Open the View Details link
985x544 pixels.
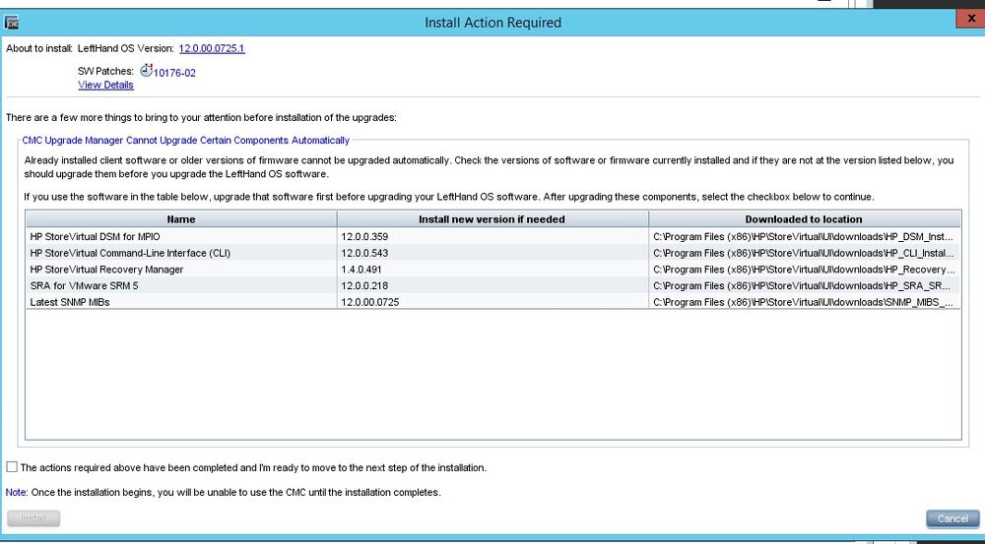click(105, 85)
